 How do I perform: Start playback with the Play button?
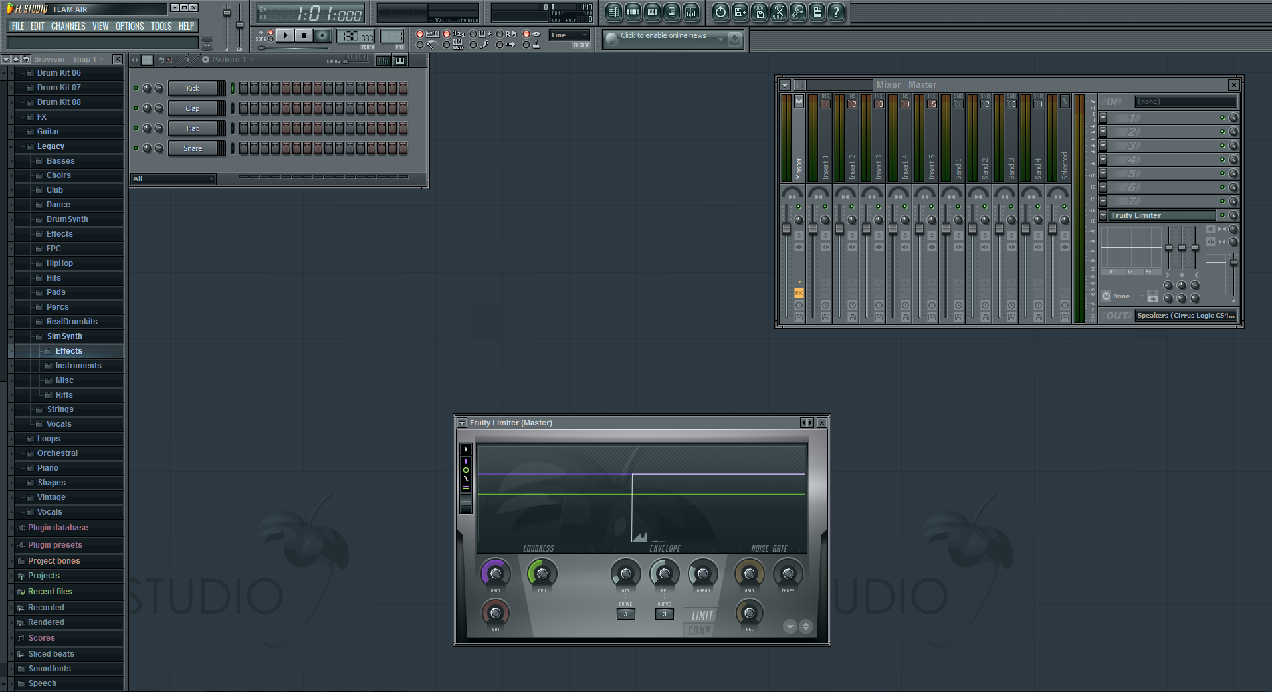point(285,35)
